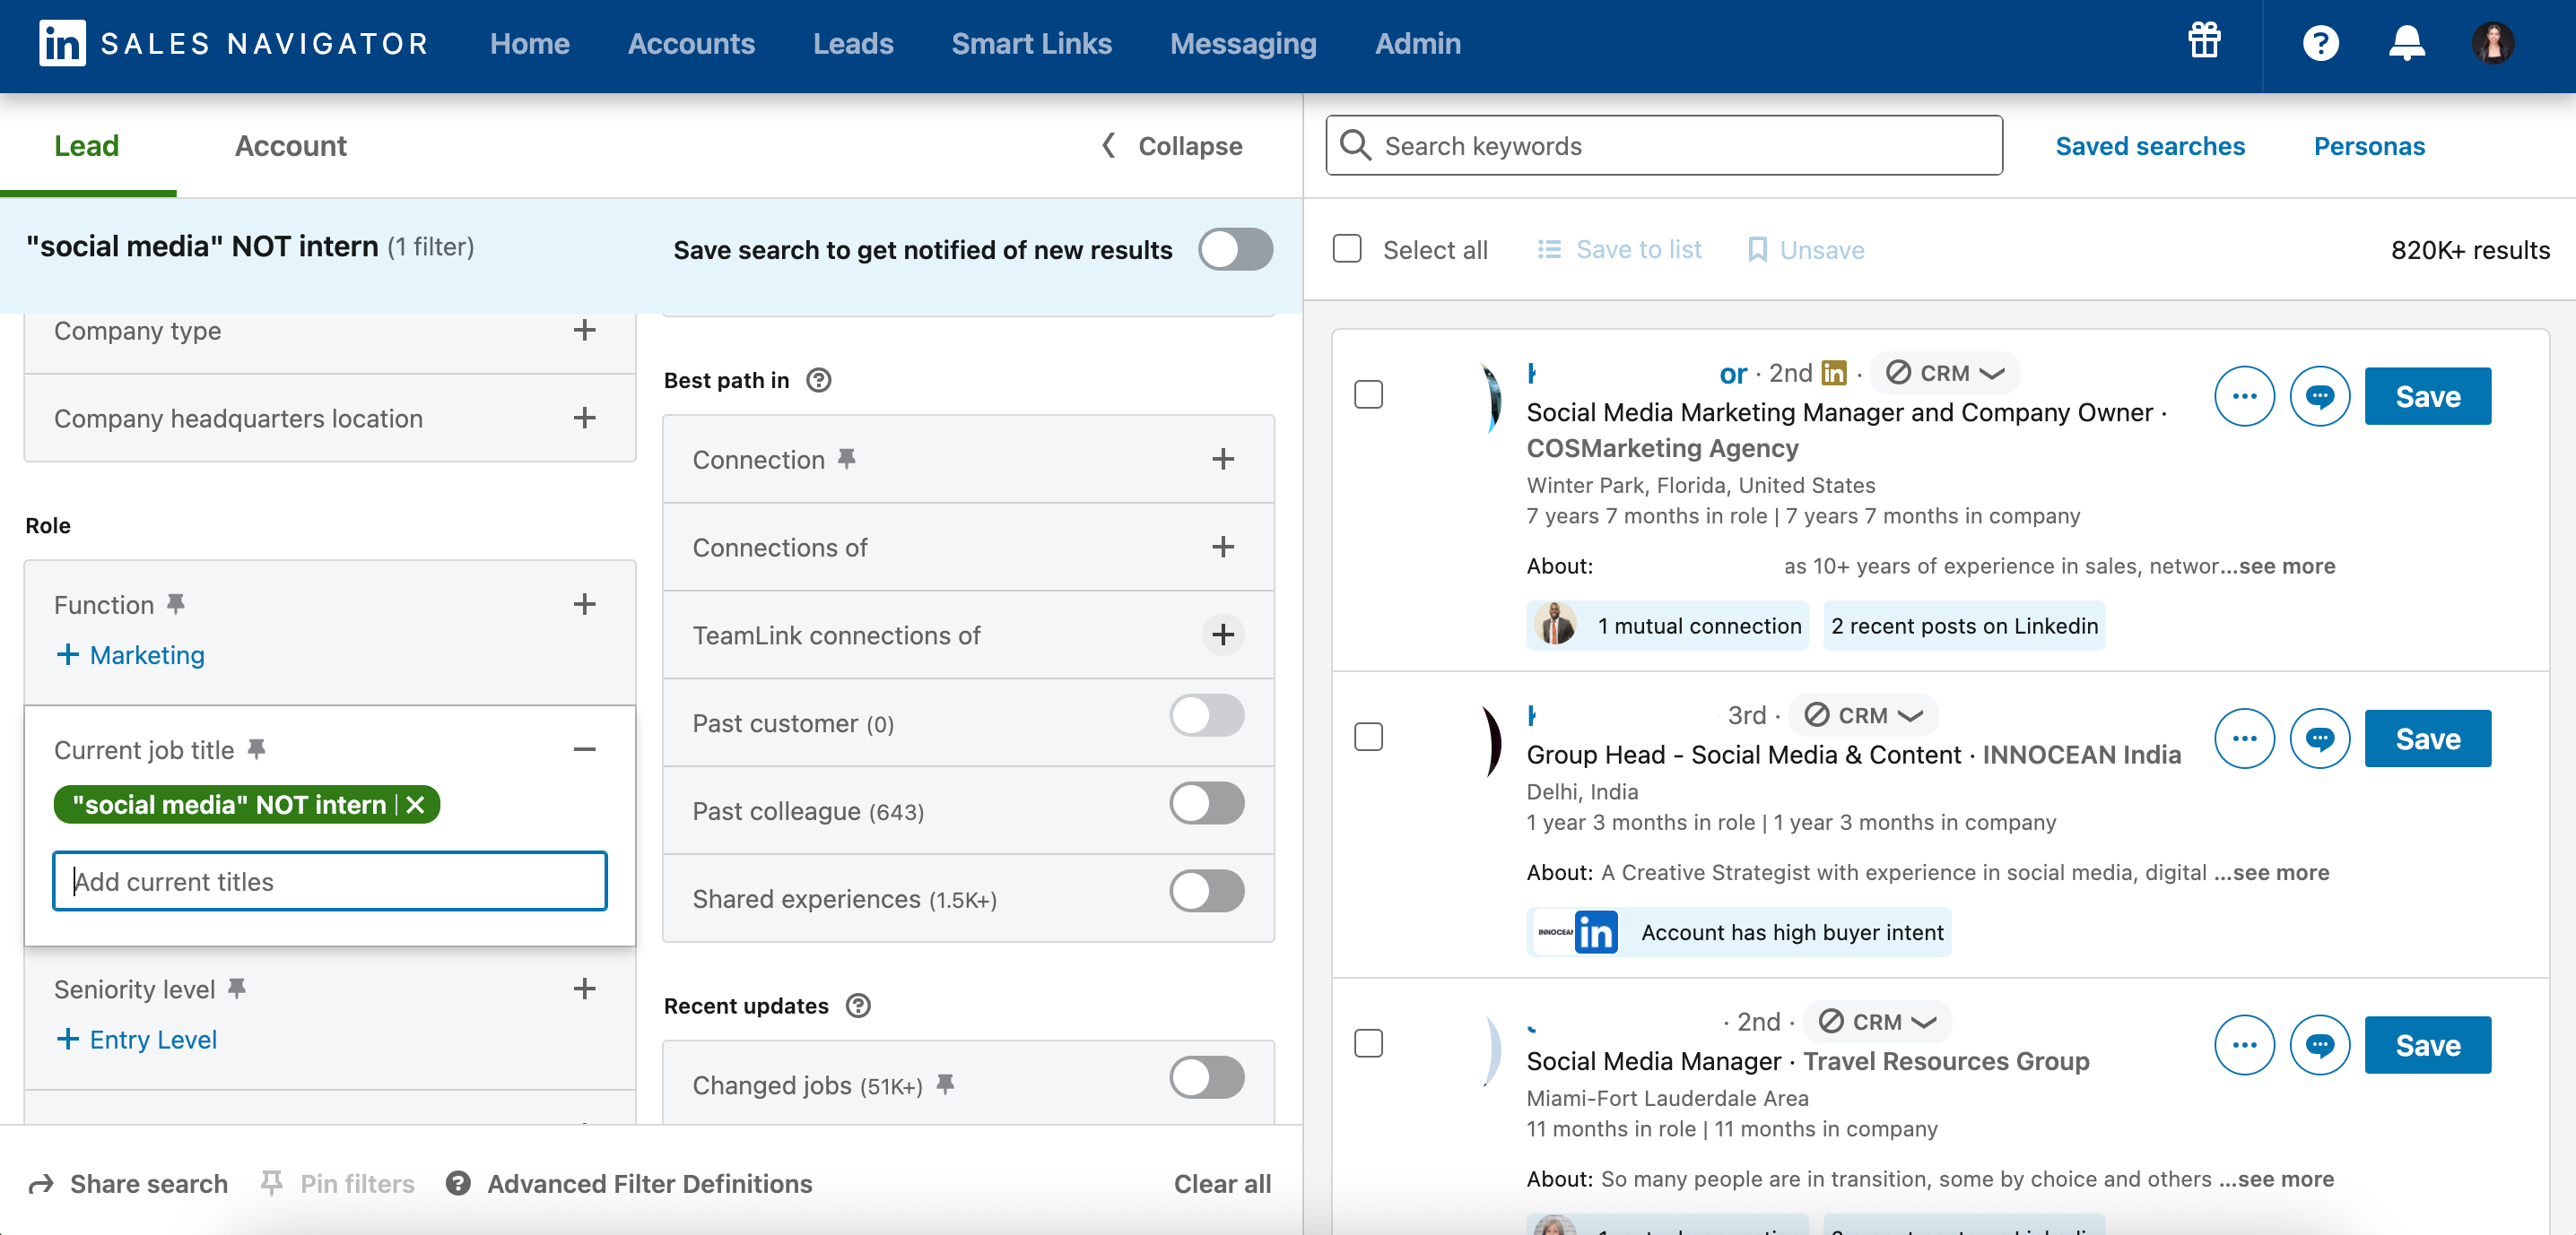The image size is (2576, 1235).
Task: Open more options for Travel Resources Group lead
Action: [2244, 1045]
